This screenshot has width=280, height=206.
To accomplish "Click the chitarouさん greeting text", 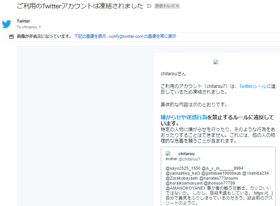I will [173, 74].
